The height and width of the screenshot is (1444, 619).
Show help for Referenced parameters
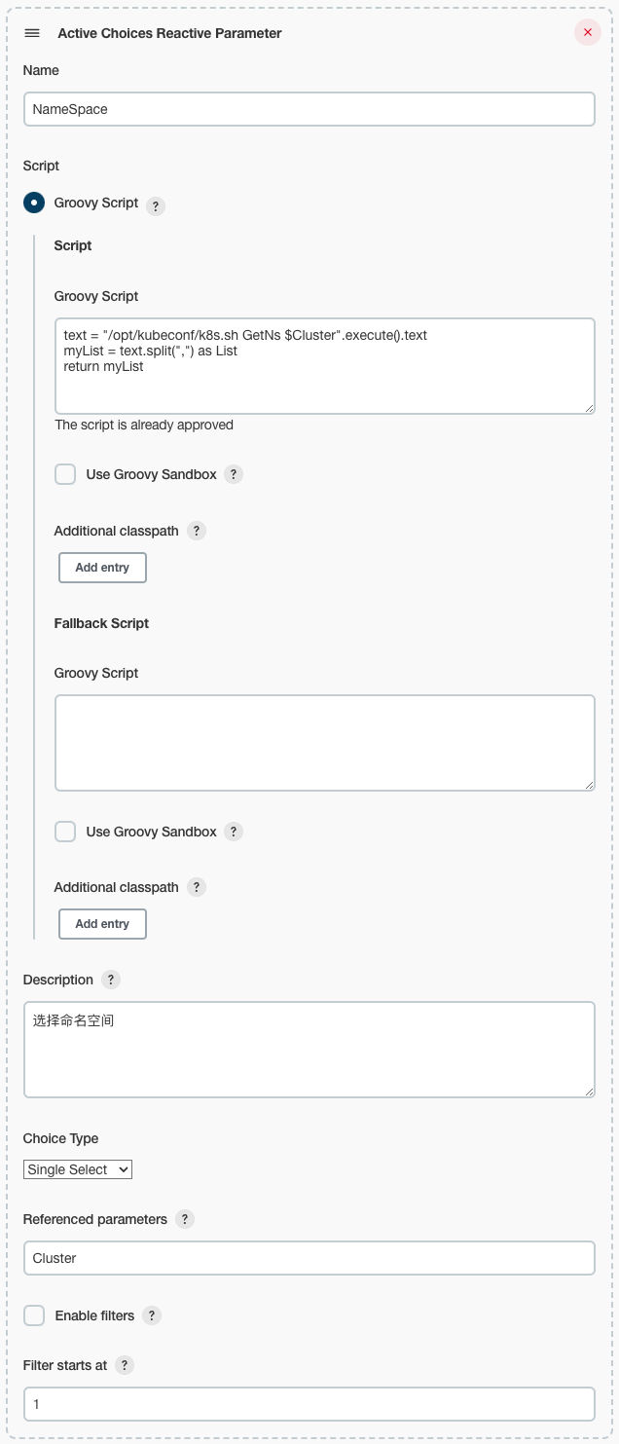click(x=185, y=1219)
